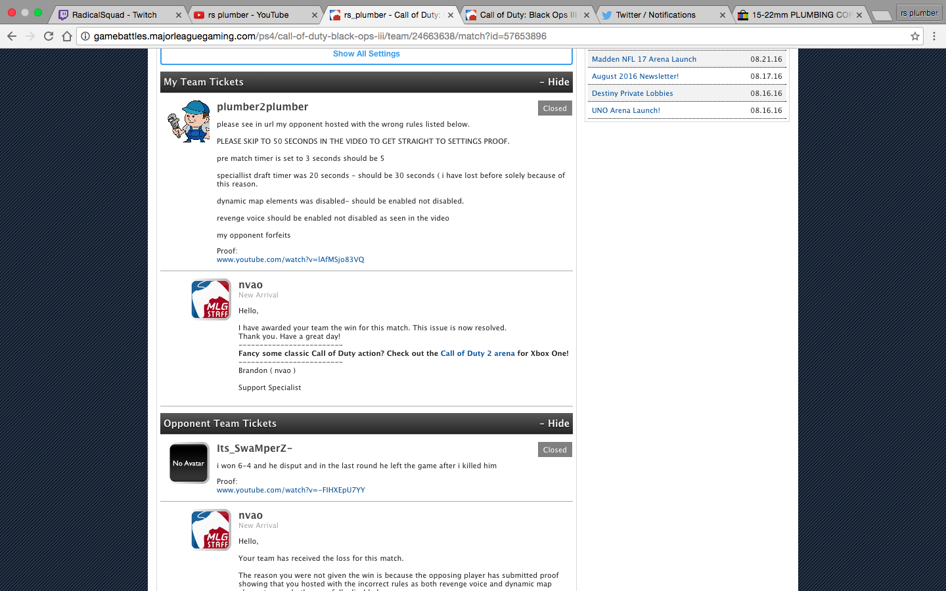The height and width of the screenshot is (591, 946).
Task: Switch to the 15-22mm PLUMBING tab
Action: (x=801, y=14)
